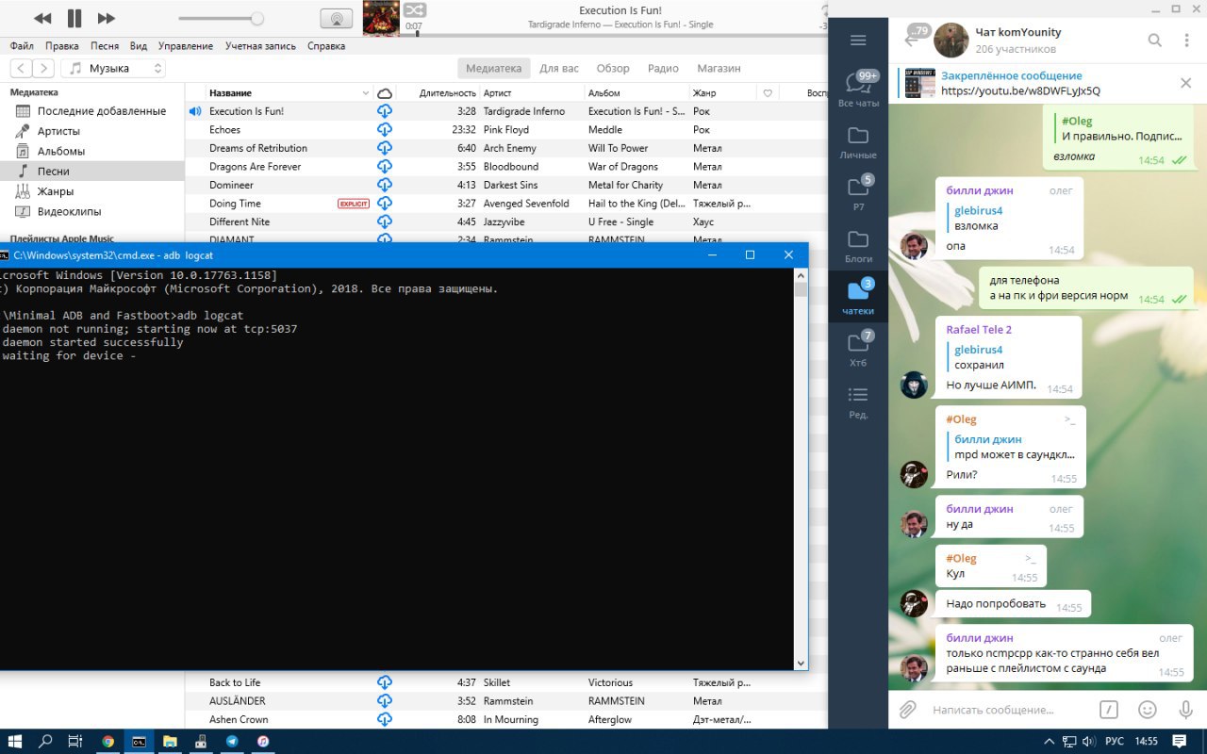The height and width of the screenshot is (754, 1207).
Task: Download Back to Life from cloud
Action: coord(385,682)
